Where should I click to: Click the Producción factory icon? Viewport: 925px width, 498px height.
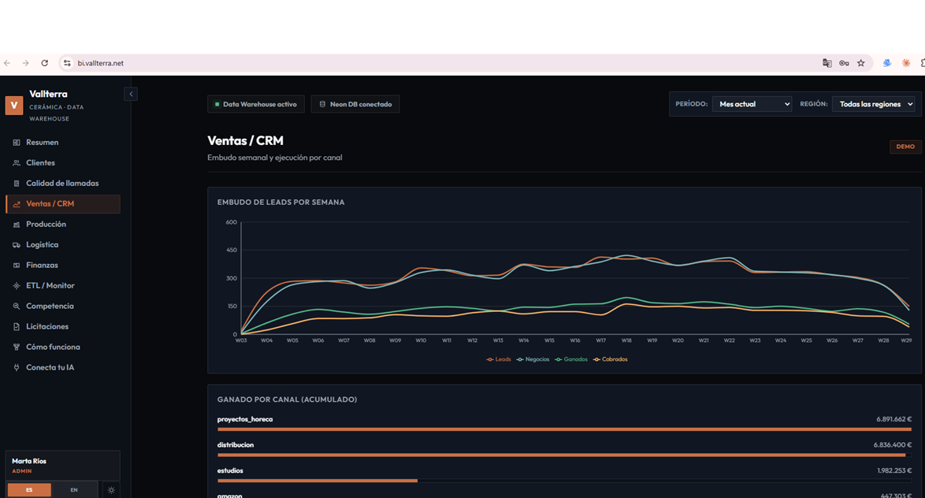point(17,225)
